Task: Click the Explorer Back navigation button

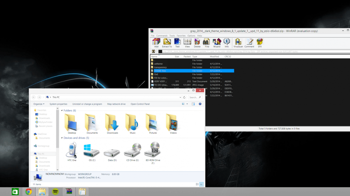Action: tap(33, 97)
